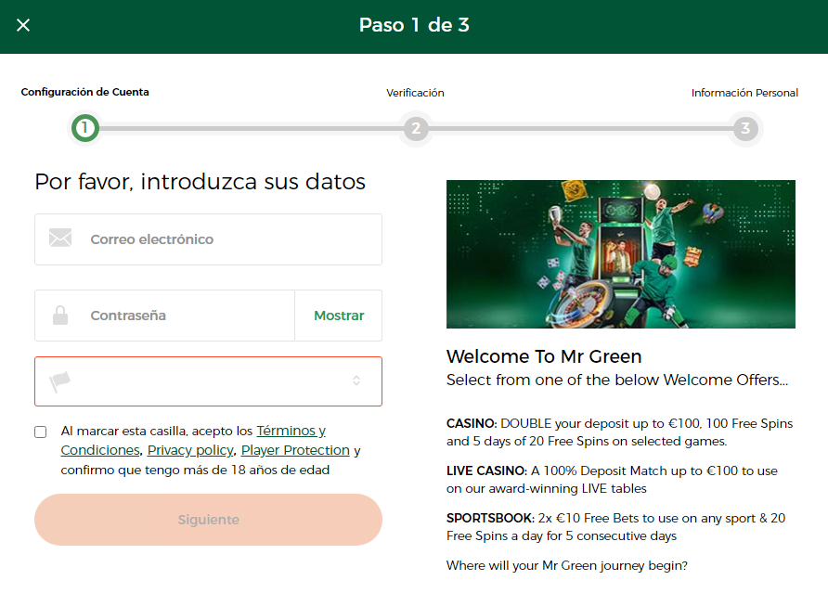Viewport: 828px width, 606px height.
Task: Go to the Configuración de Cuenta step label
Action: 84,92
